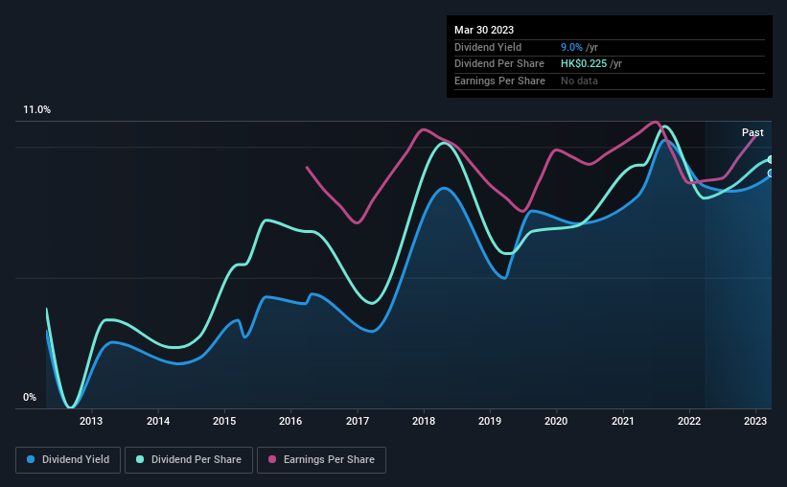Image resolution: width=787 pixels, height=487 pixels.
Task: Click the 9.0% dividend yield value
Action: pyautogui.click(x=571, y=47)
